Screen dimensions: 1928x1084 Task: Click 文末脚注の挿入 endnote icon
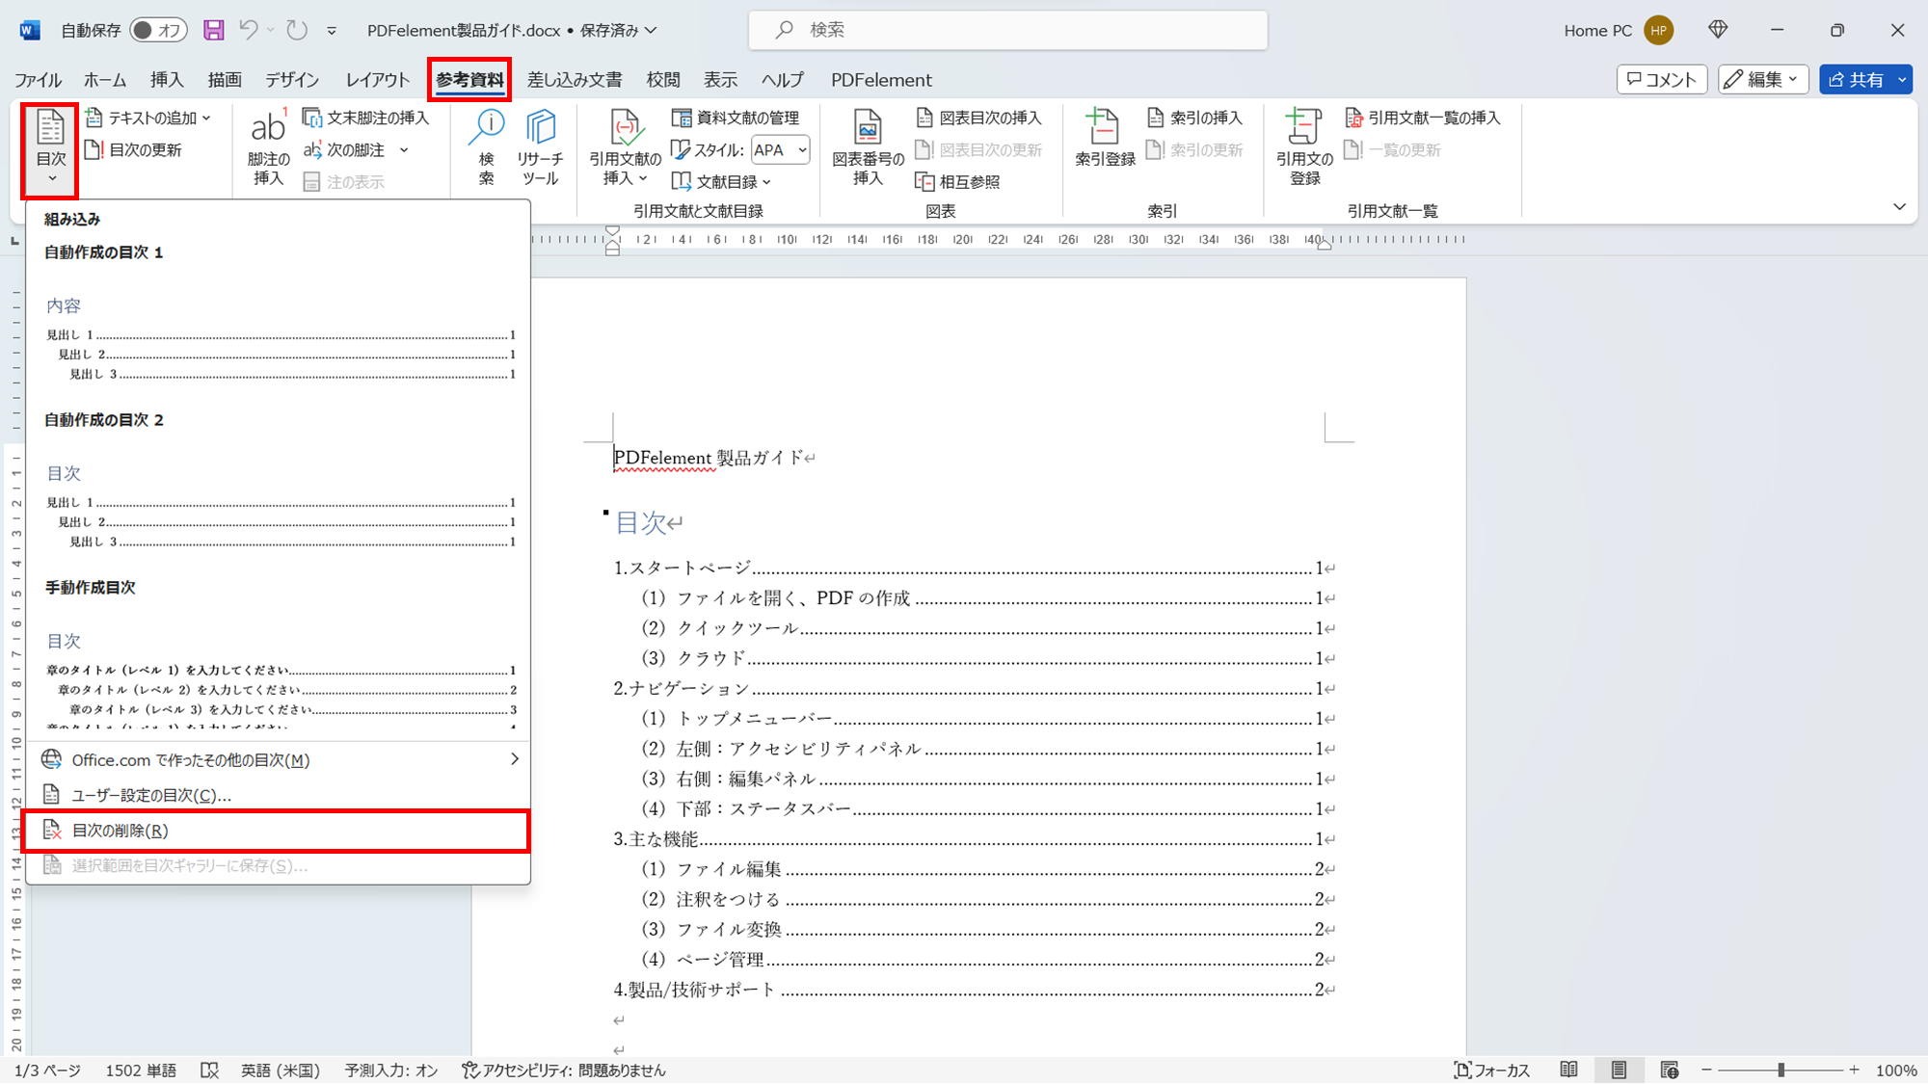(312, 118)
